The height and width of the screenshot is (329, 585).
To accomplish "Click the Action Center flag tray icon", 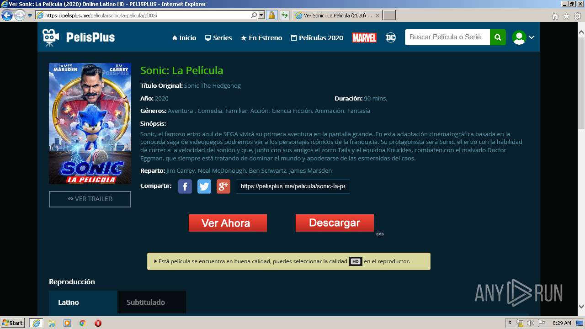I will pos(541,323).
